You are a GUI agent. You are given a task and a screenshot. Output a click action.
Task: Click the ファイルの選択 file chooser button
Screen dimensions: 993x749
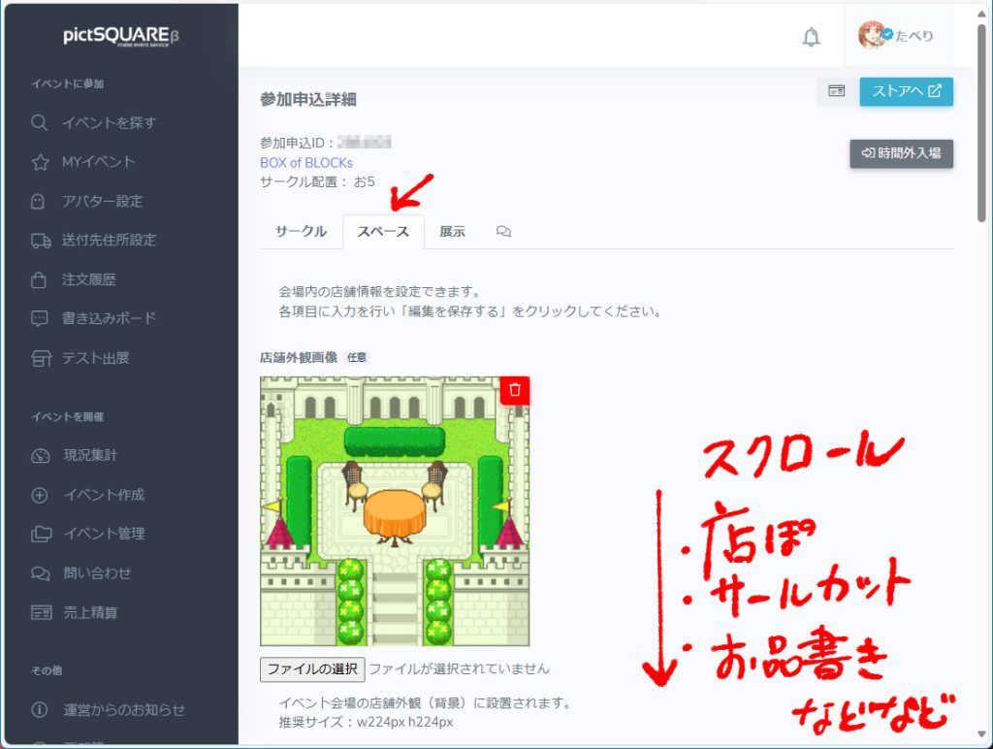(312, 668)
